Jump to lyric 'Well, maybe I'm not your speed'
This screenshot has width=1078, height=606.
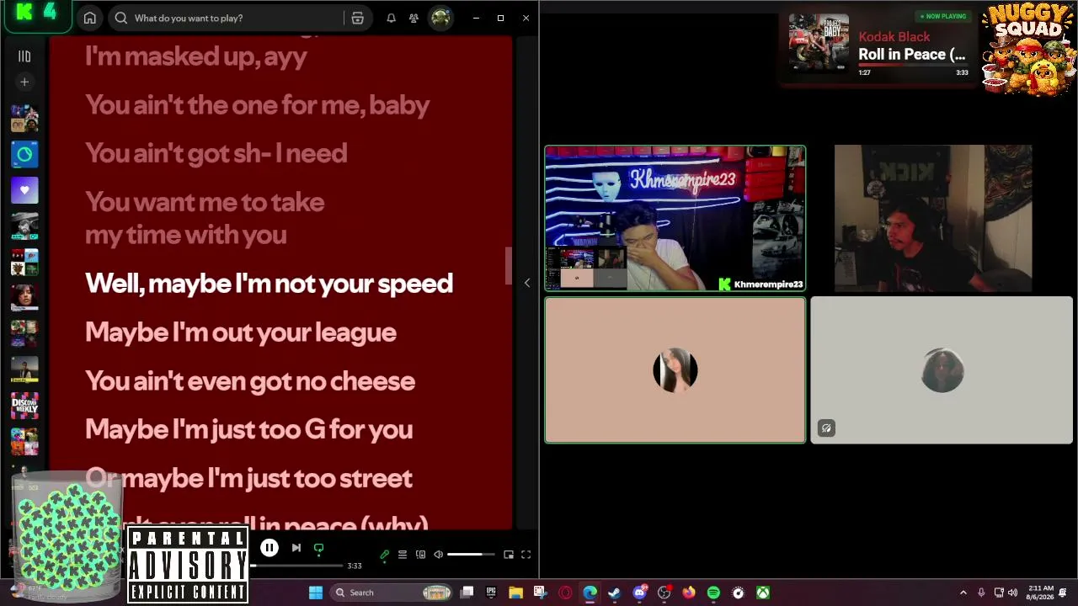[x=269, y=284]
